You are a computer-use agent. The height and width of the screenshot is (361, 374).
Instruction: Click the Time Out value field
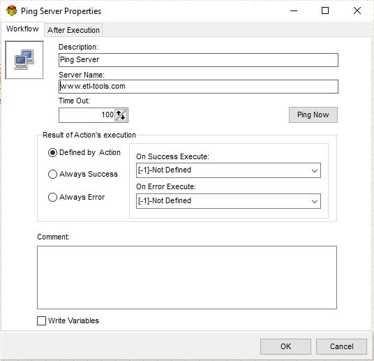pyautogui.click(x=87, y=115)
